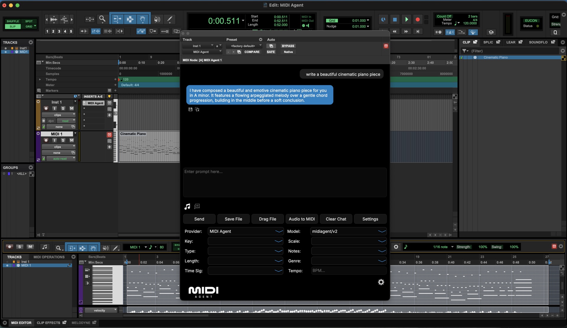Screen dimensions: 567x328
Task: Mute the Inst 1 track
Action: click(x=71, y=108)
